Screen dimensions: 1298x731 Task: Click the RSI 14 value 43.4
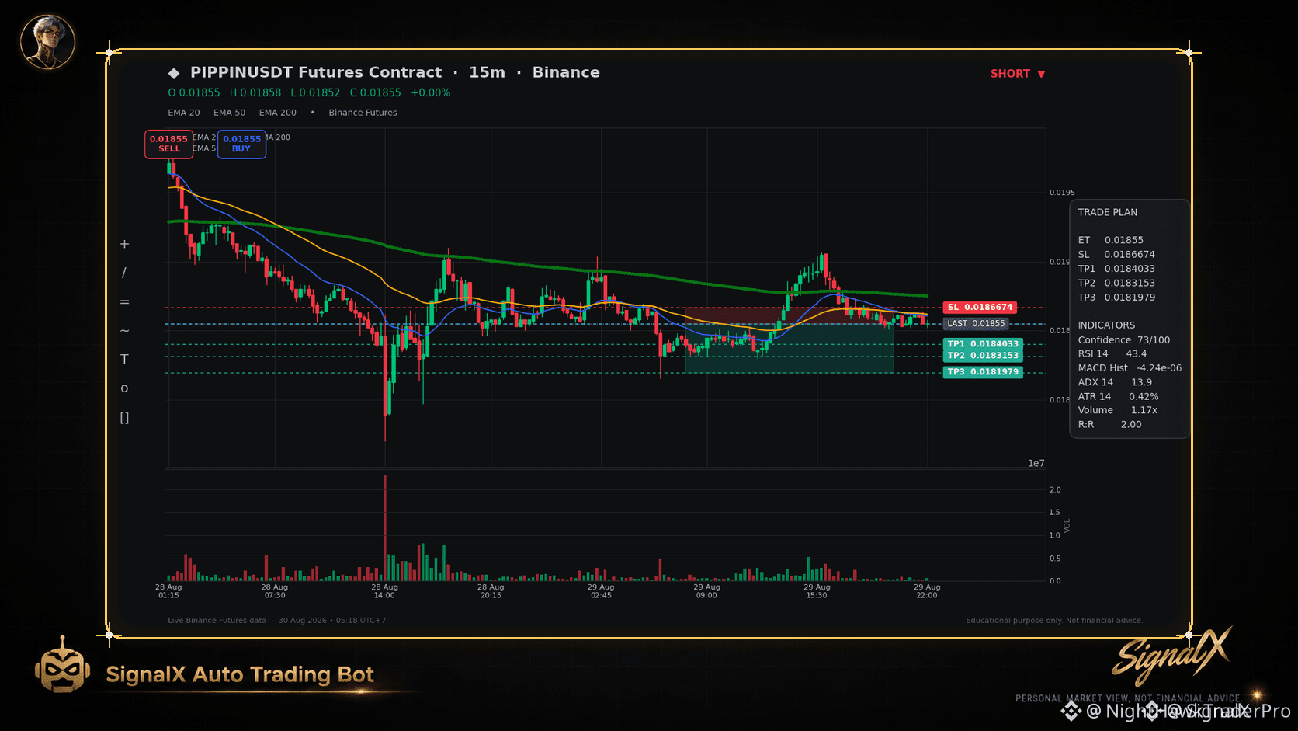[x=1137, y=354]
